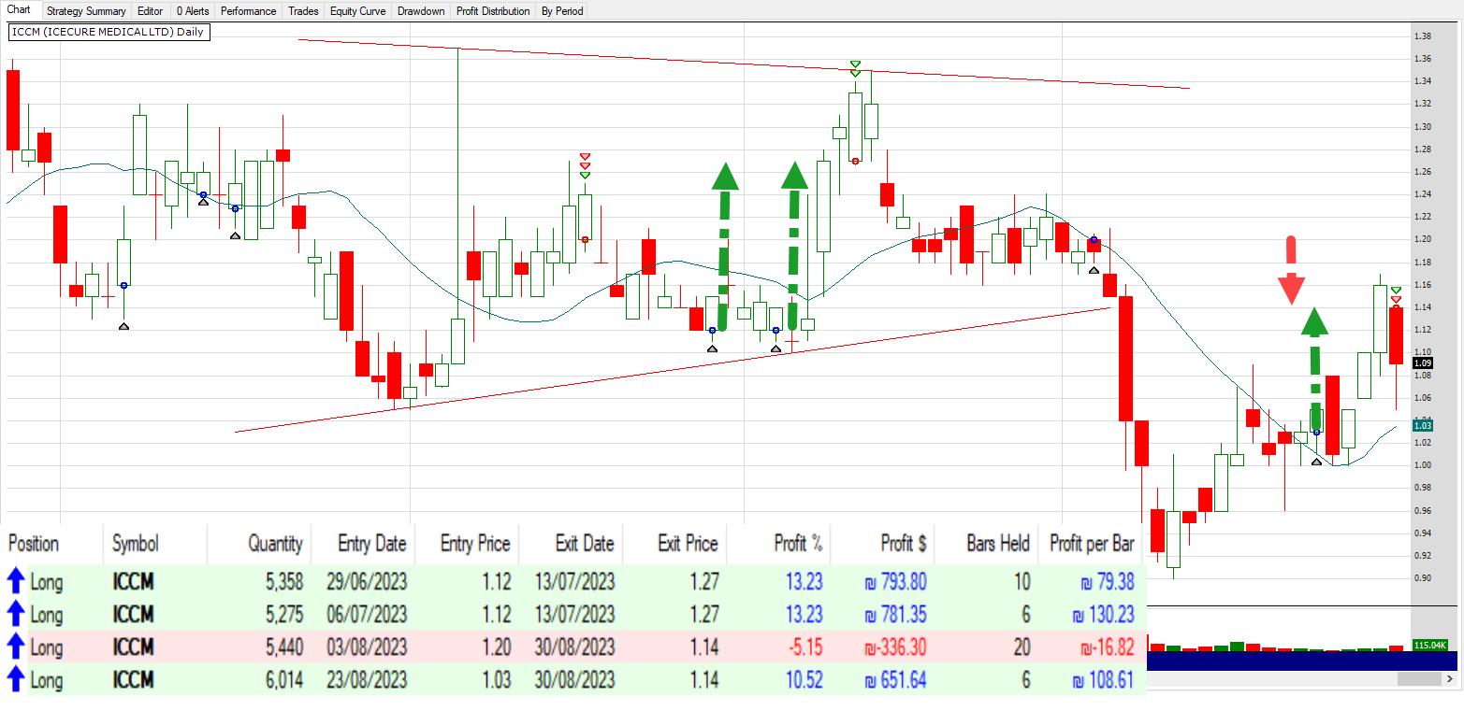Viewport: 1464px width, 711px height.
Task: Click the Exit Price column header
Action: coord(688,544)
